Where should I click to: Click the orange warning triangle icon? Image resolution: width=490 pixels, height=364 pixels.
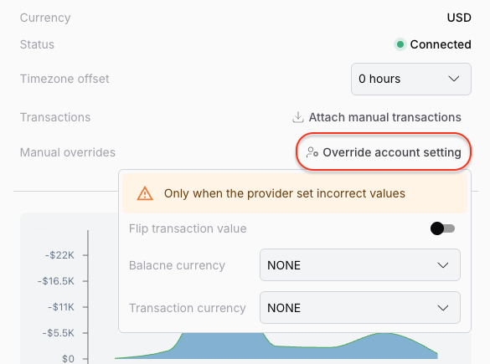(x=145, y=193)
